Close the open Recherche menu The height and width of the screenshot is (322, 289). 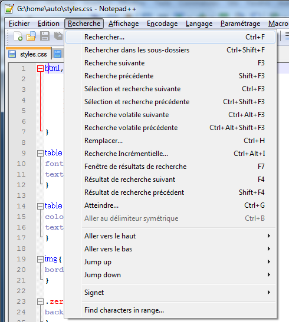pos(84,24)
